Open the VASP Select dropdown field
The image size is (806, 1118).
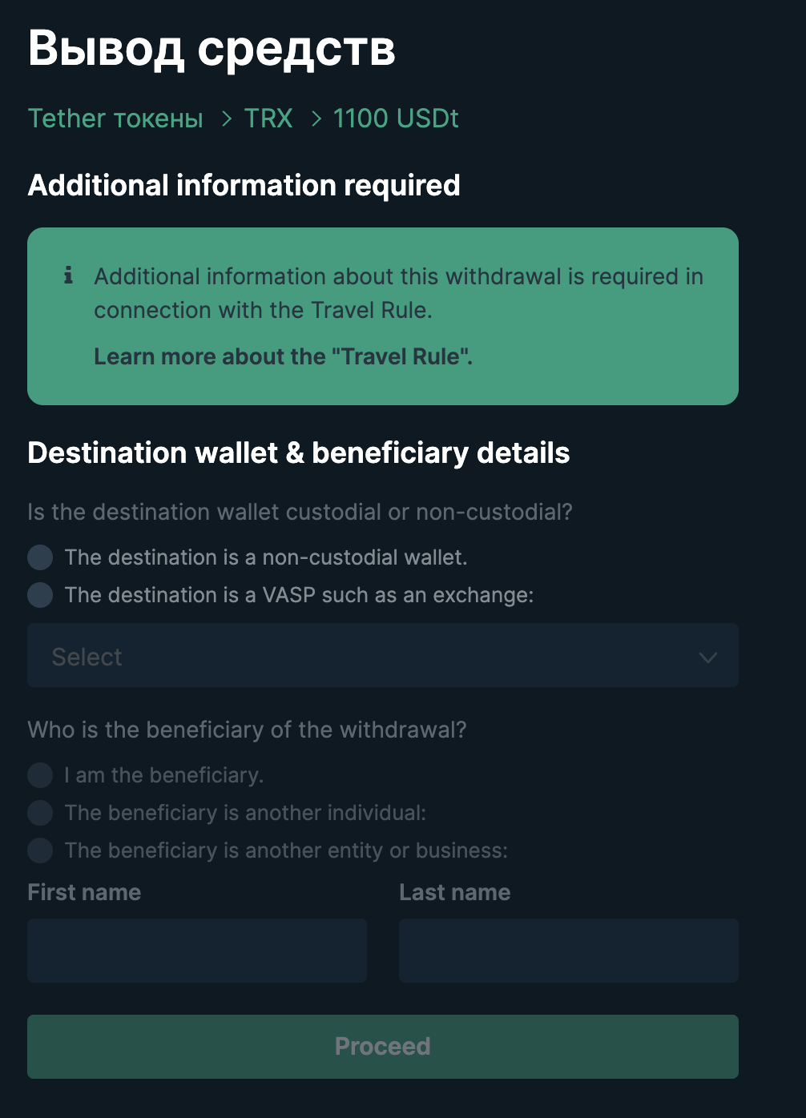383,655
